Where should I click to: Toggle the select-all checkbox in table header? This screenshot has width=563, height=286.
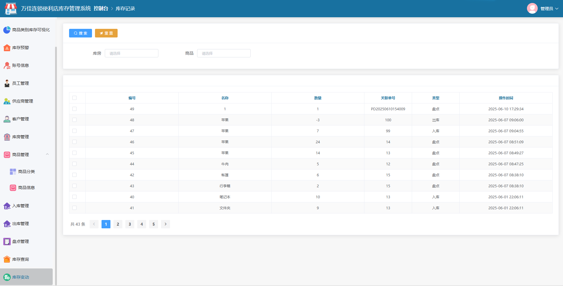74,98
